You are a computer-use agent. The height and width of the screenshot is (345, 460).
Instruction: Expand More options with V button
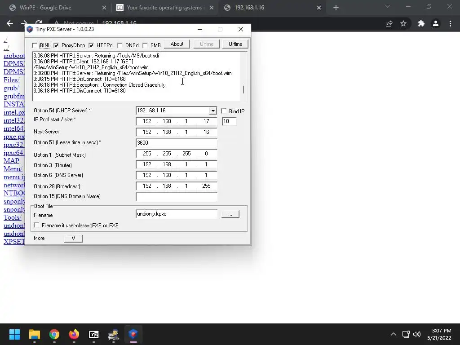pyautogui.click(x=73, y=238)
